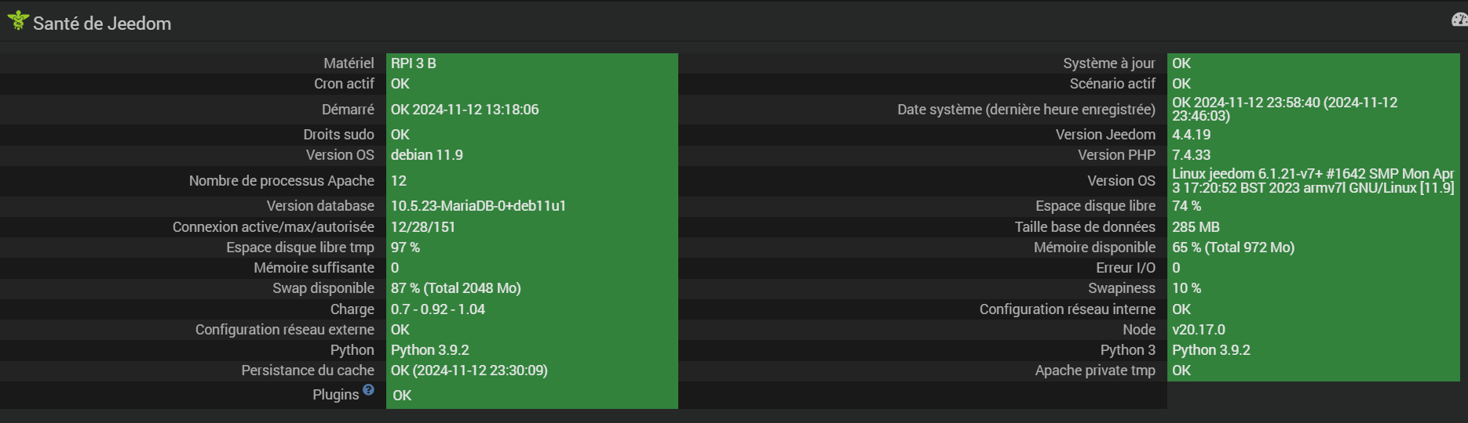Screen dimensions: 1468x423
Task: Click the Santé de Jeedom title
Action: pyautogui.click(x=102, y=23)
